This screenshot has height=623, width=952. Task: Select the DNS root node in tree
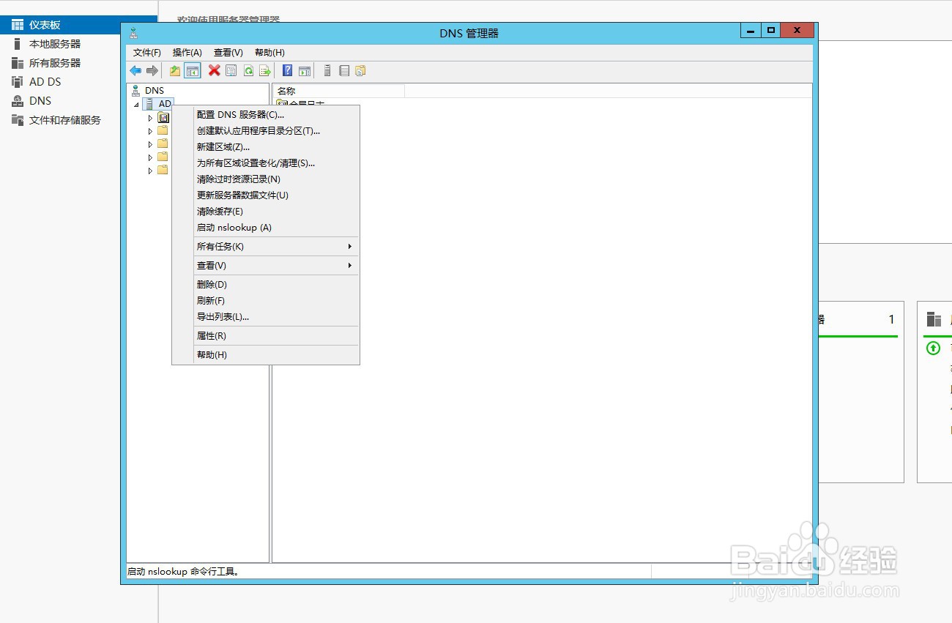(x=147, y=91)
